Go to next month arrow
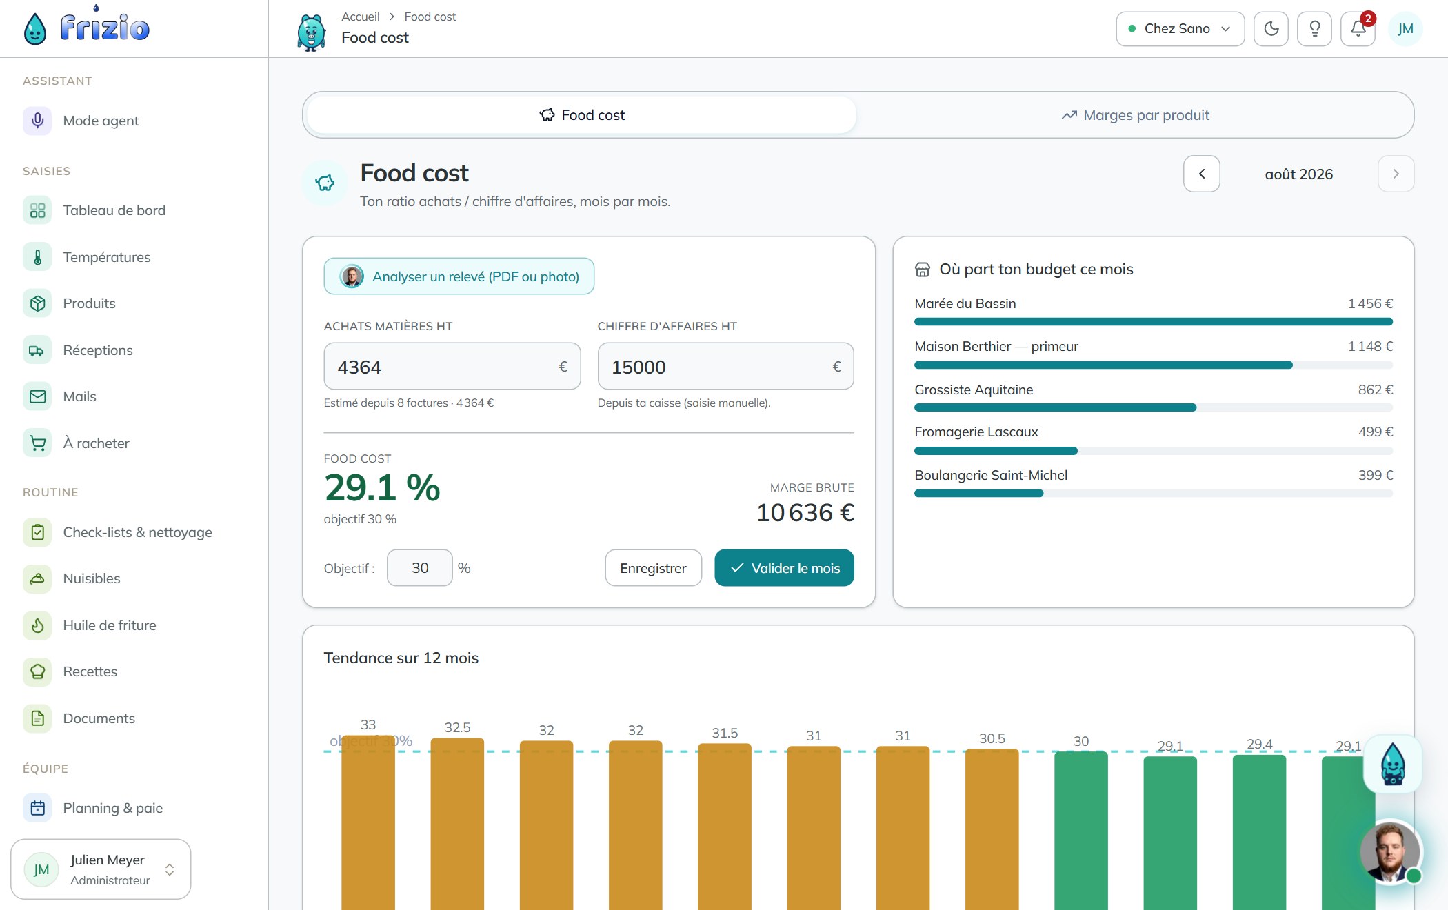1448x910 pixels. [1396, 174]
